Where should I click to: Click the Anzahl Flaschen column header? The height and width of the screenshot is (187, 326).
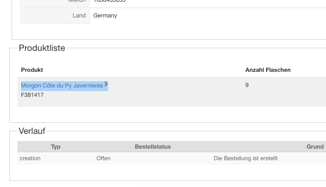[268, 70]
